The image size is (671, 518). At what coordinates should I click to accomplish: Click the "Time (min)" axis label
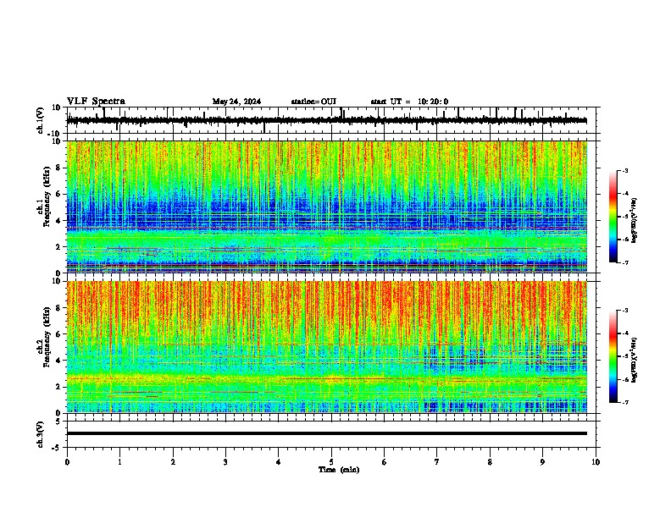click(x=339, y=470)
